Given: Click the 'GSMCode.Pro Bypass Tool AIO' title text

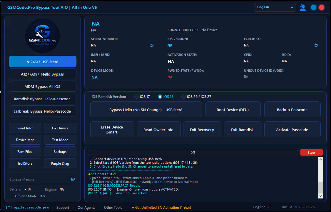Looking at the screenshot, I should 38,7.
